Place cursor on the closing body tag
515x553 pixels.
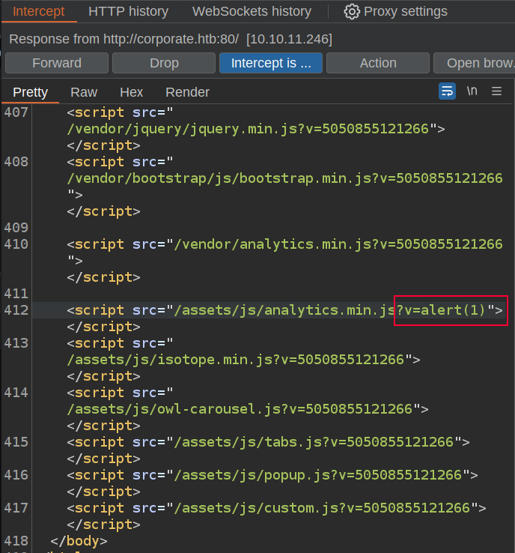(x=79, y=540)
